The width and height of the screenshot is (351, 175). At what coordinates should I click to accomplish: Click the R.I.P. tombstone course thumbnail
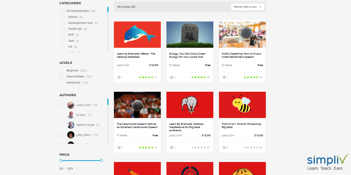190,34
